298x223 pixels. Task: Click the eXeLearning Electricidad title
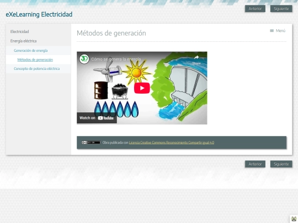(x=39, y=14)
